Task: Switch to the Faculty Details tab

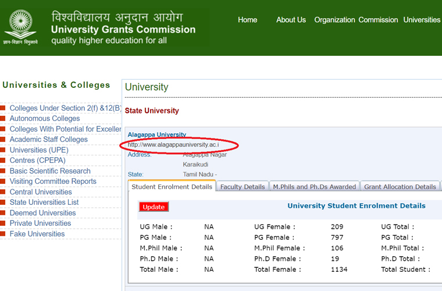Action: (243, 187)
